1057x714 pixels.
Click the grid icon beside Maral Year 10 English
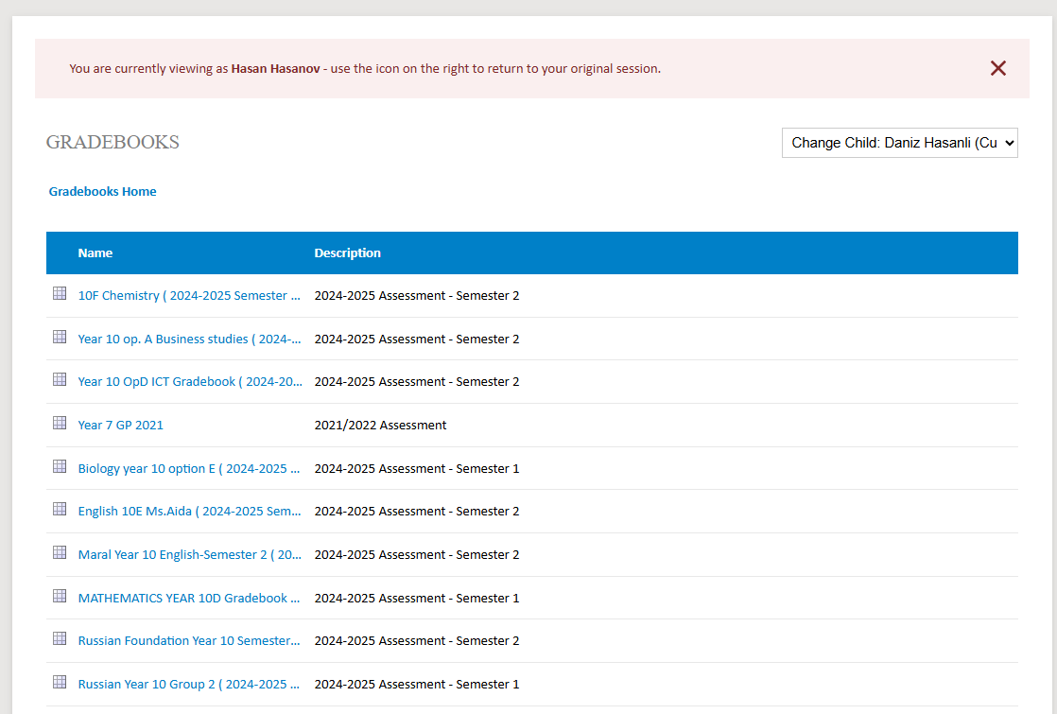tap(60, 553)
